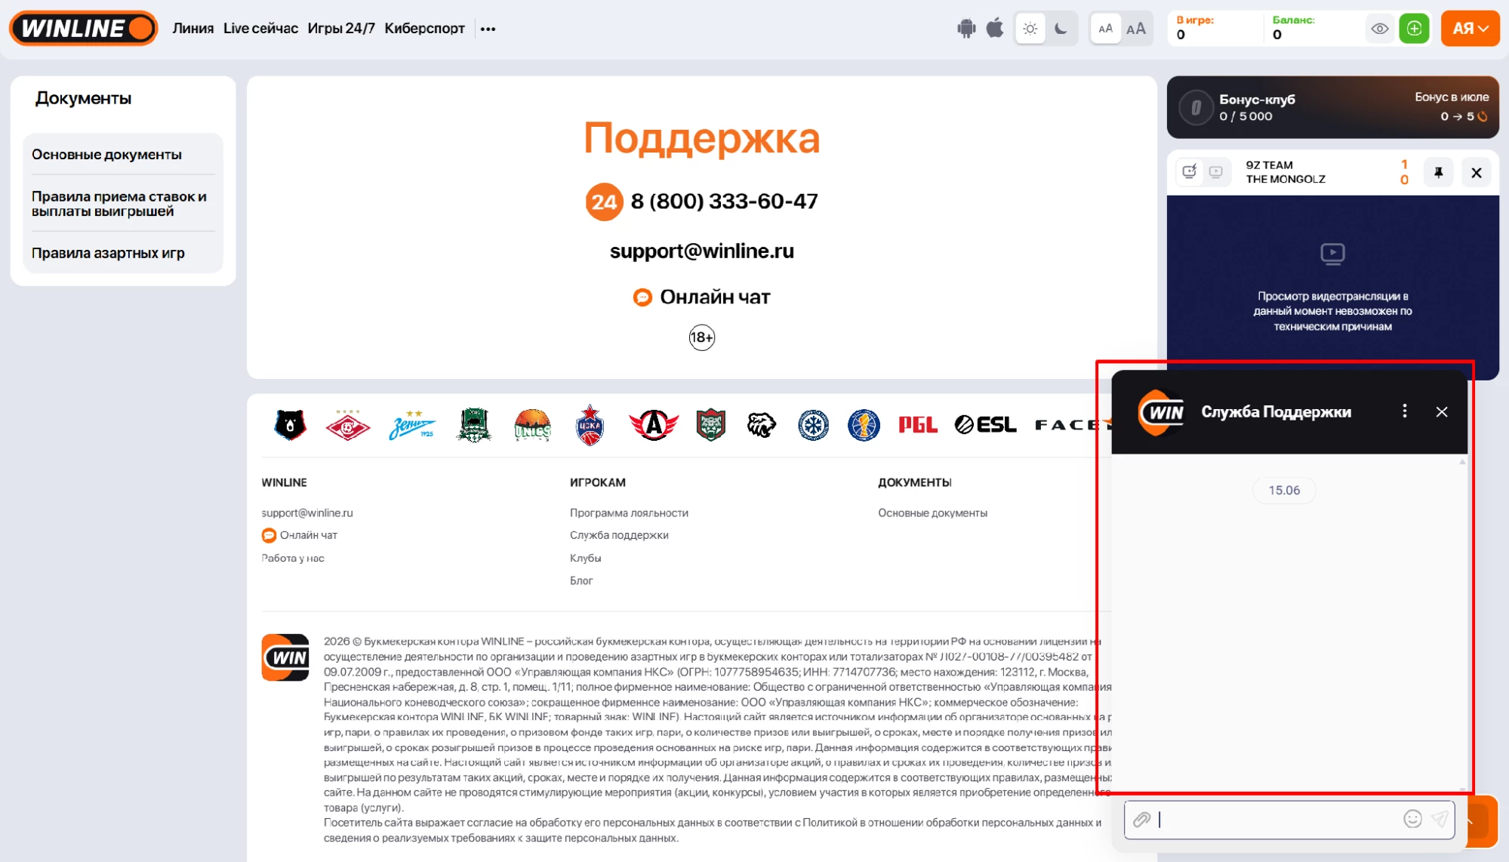
Task: Click the video stream icon in match widget
Action: coord(1215,172)
